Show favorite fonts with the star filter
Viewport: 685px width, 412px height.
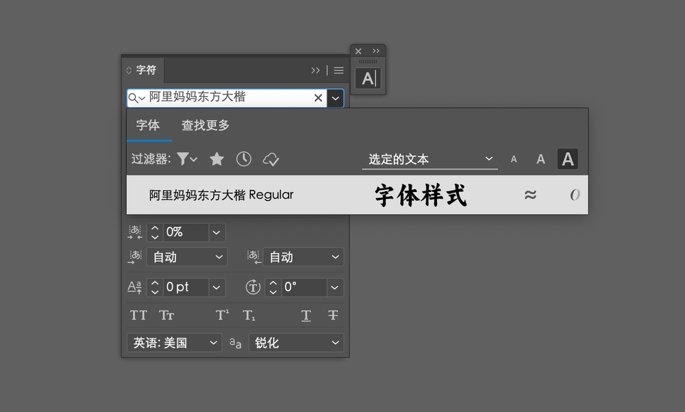(x=216, y=159)
